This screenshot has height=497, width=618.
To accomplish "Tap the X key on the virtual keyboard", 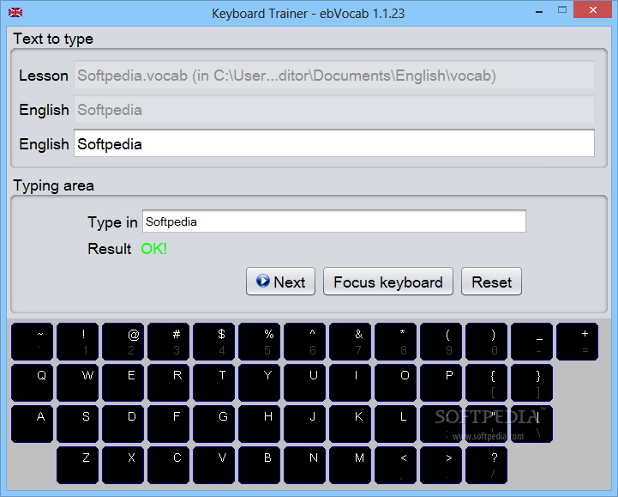I will pyautogui.click(x=123, y=465).
